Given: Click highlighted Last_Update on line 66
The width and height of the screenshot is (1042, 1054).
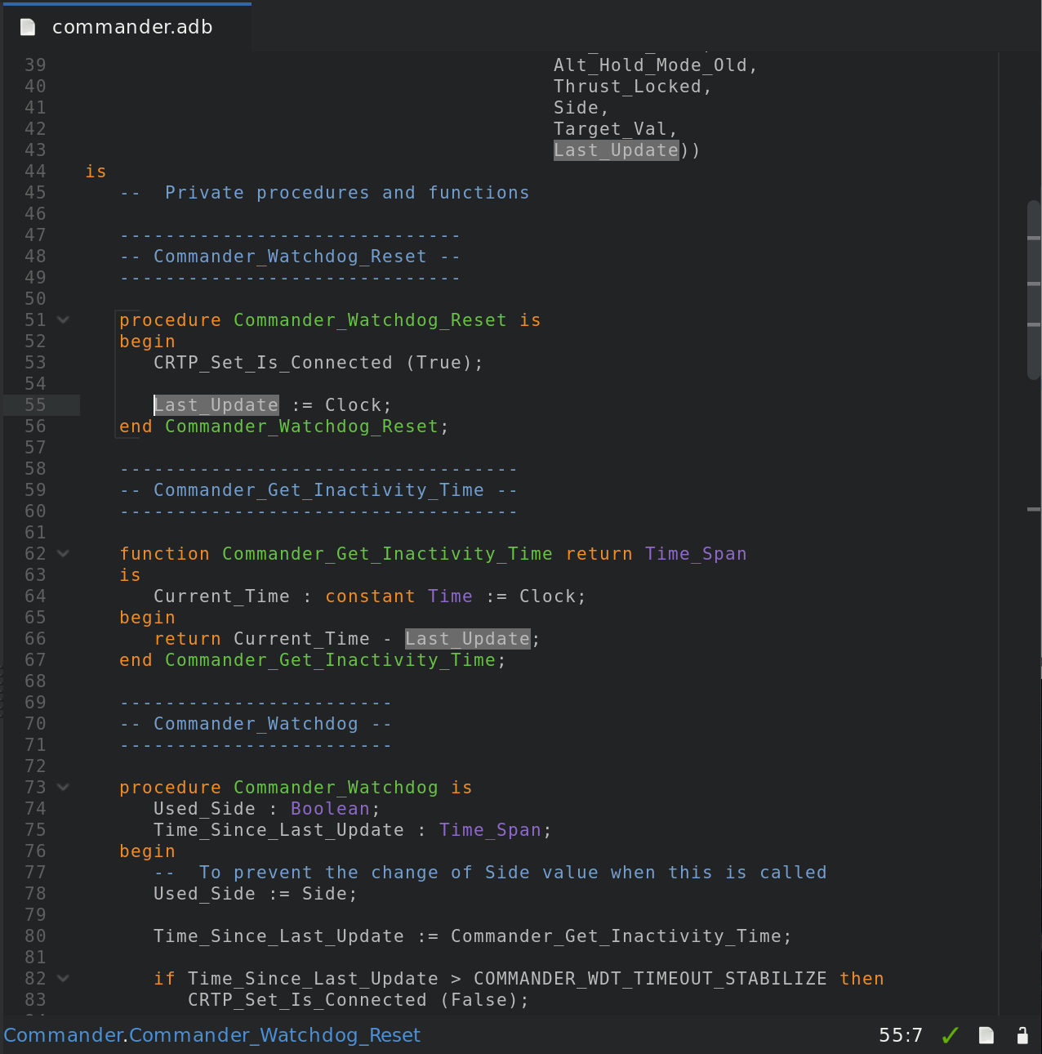Looking at the screenshot, I should click(x=468, y=639).
